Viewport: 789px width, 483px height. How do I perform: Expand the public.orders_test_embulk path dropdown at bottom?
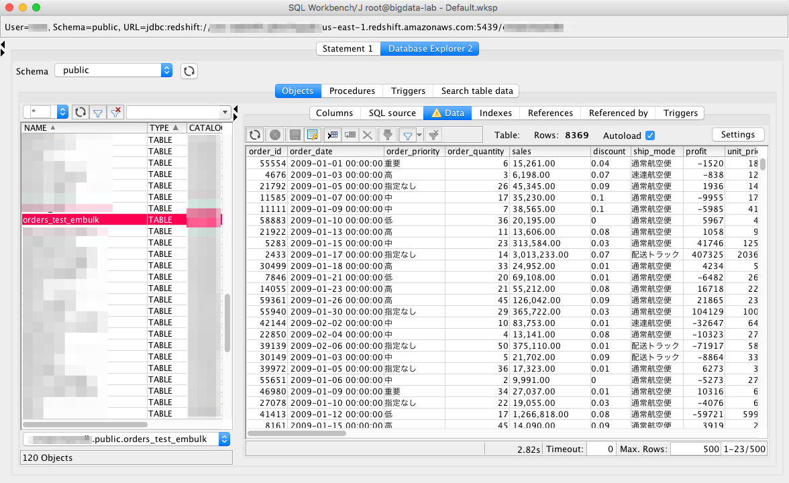[x=223, y=440]
